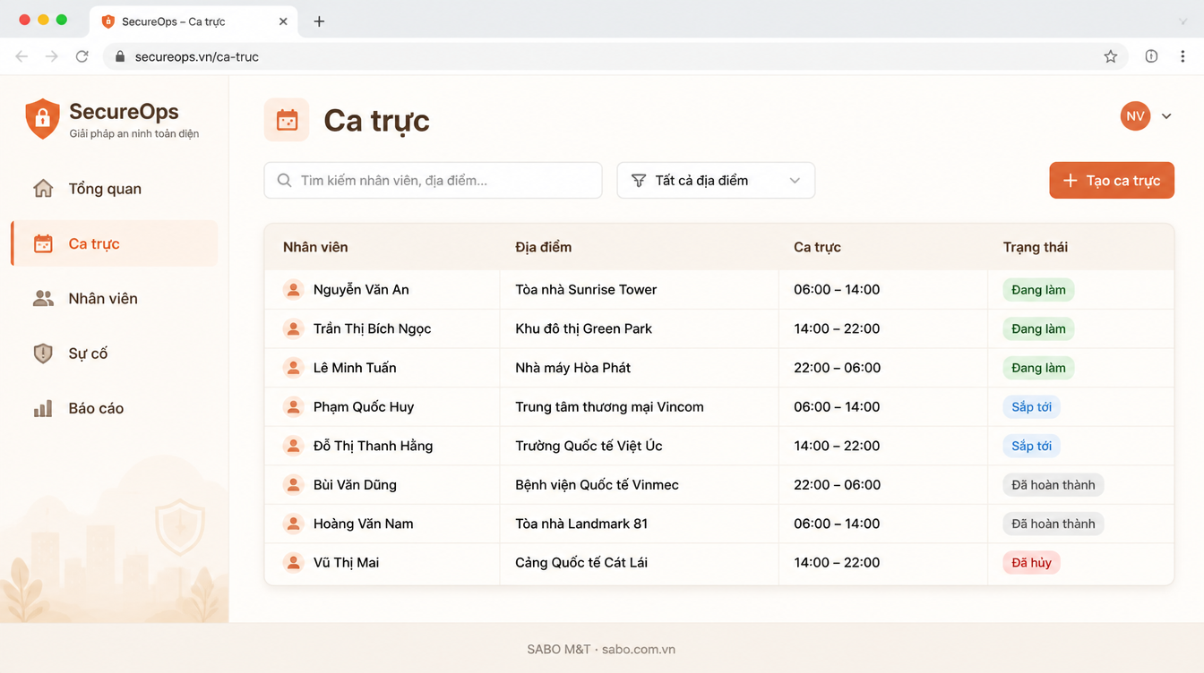Click the Địa điểm column header
1204x673 pixels.
(x=543, y=247)
